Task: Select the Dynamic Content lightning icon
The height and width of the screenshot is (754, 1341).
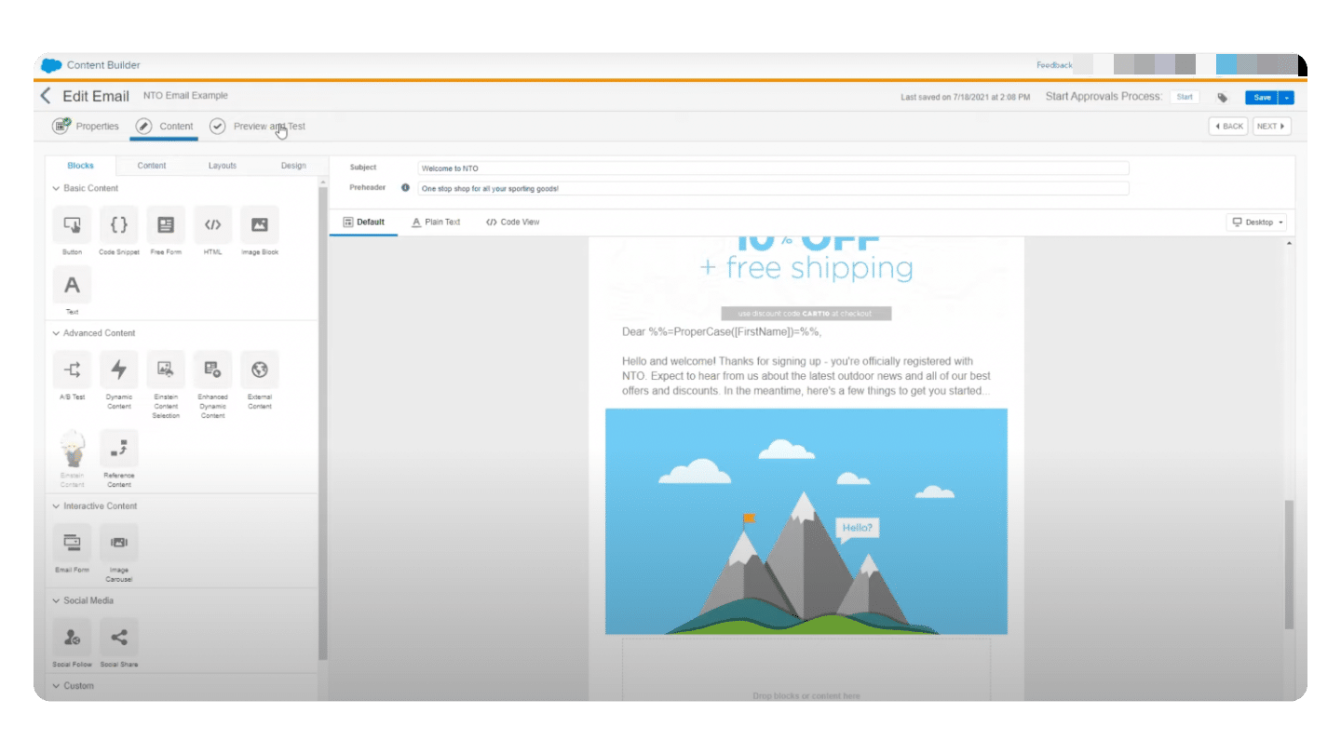Action: click(119, 370)
